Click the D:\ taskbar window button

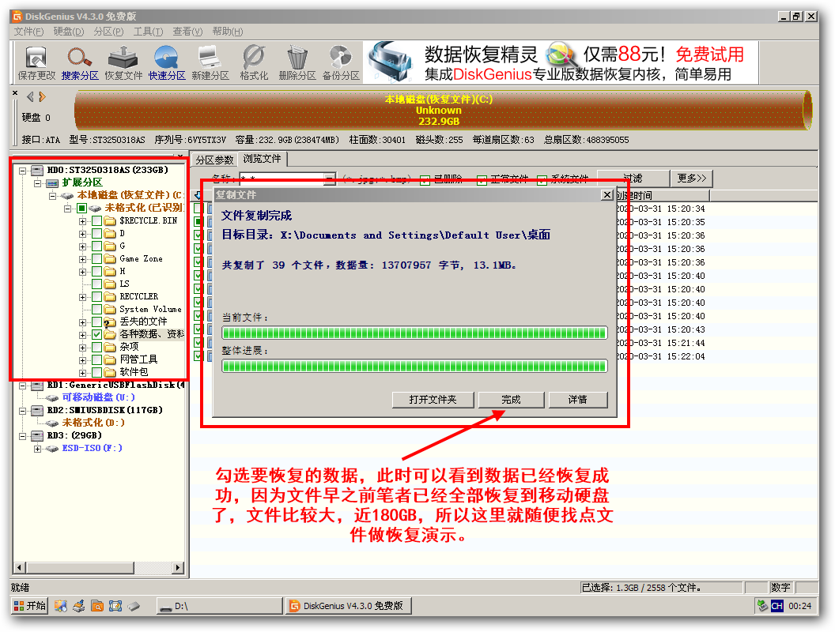pos(219,606)
